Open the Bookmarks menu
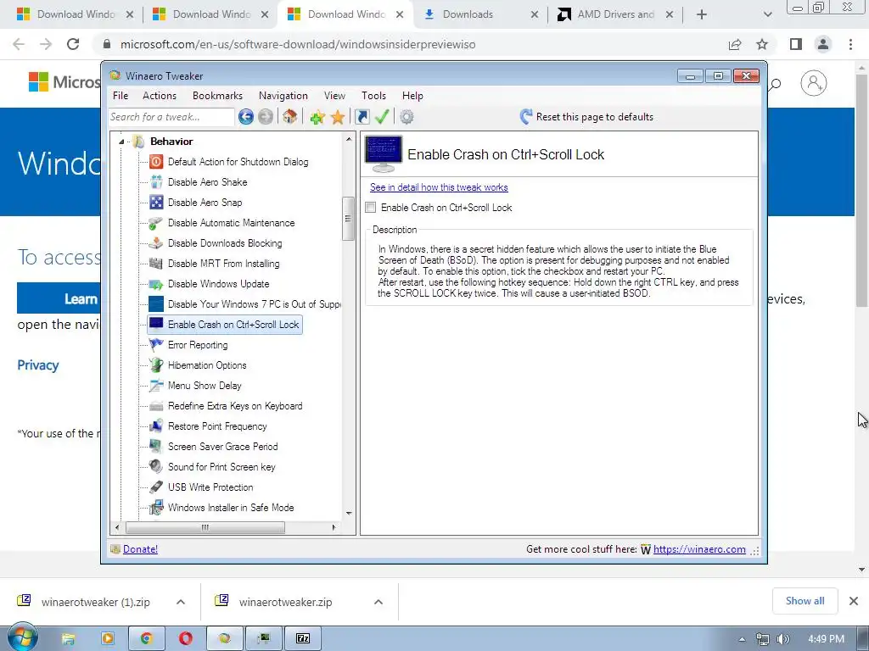 click(218, 96)
